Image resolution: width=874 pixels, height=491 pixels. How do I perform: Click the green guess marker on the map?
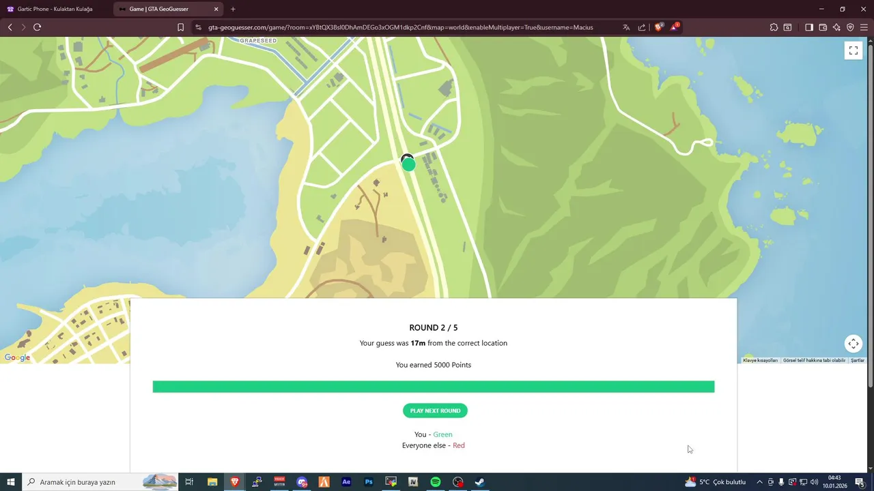point(408,164)
